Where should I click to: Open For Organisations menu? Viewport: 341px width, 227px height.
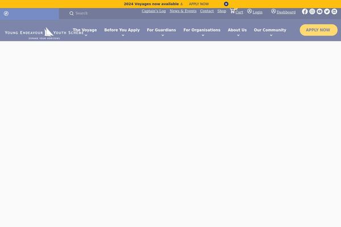point(202,30)
